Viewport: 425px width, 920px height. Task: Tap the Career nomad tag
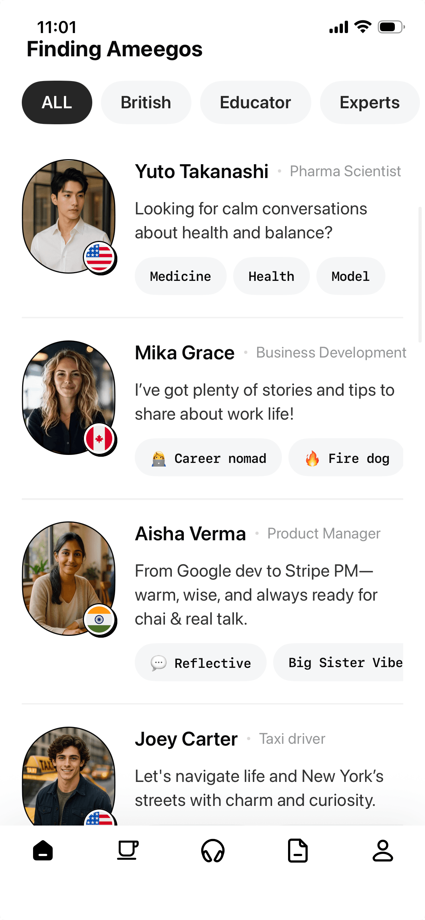[x=209, y=458]
